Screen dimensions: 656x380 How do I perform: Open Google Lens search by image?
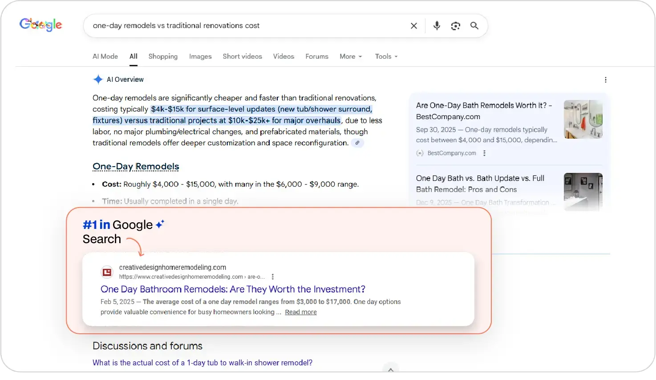click(x=455, y=25)
